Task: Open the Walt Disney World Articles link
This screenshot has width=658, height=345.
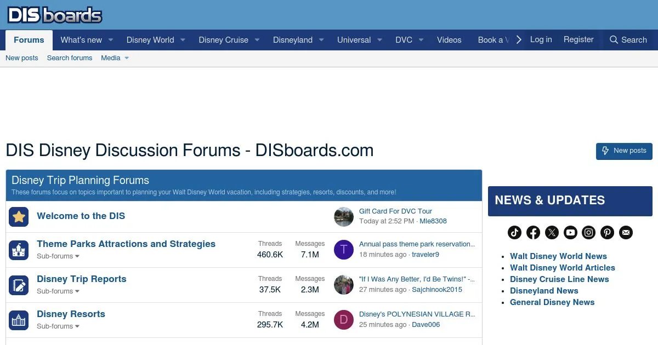Action: click(563, 268)
